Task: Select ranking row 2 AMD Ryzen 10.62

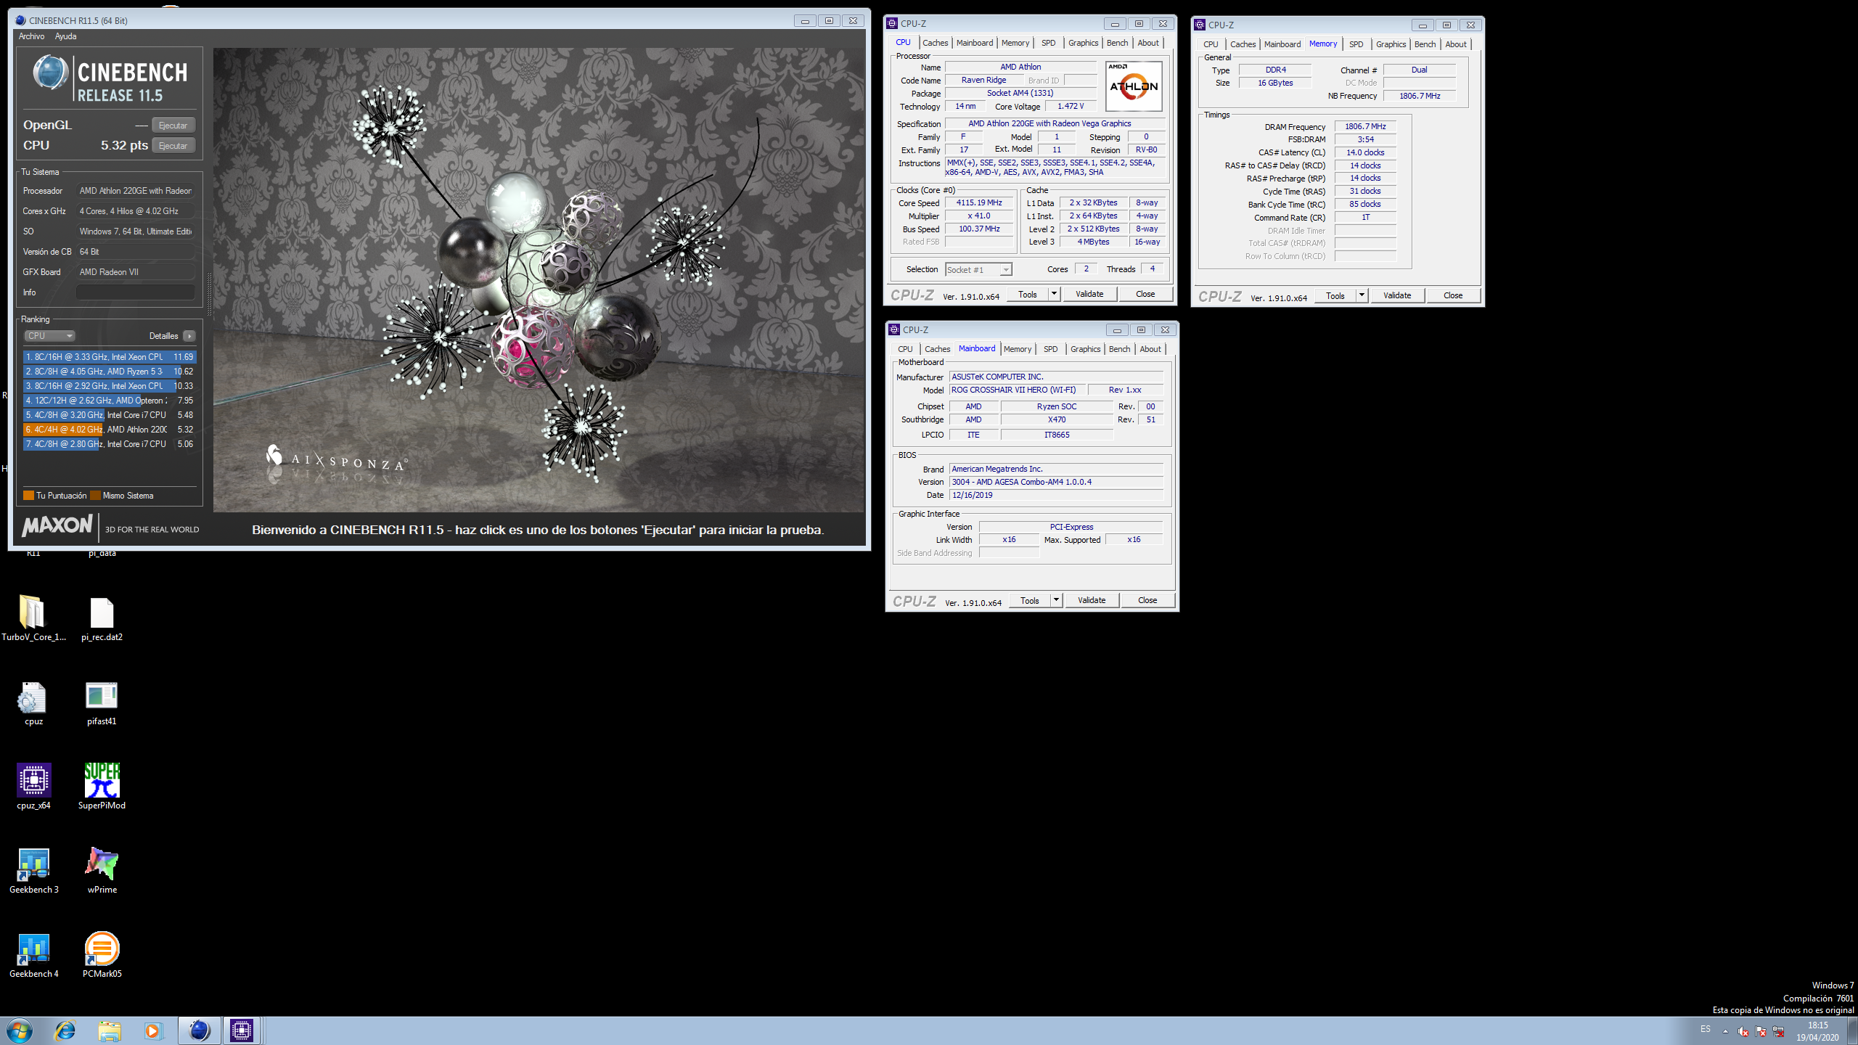Action: click(110, 372)
